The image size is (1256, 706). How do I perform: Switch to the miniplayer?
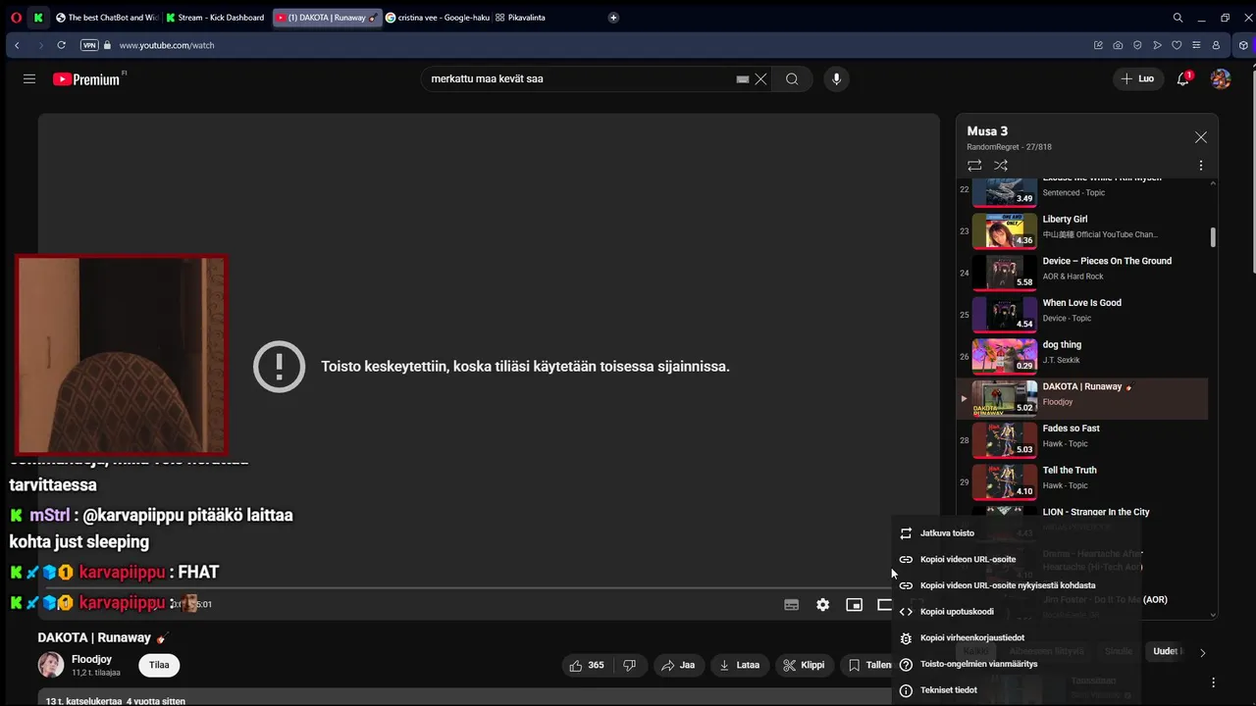click(854, 605)
